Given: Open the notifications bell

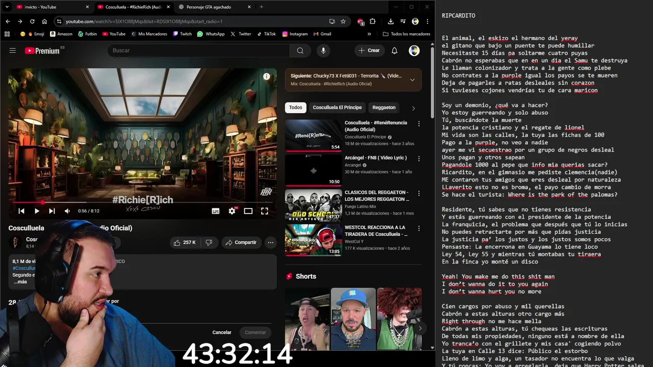Looking at the screenshot, I should tap(394, 50).
